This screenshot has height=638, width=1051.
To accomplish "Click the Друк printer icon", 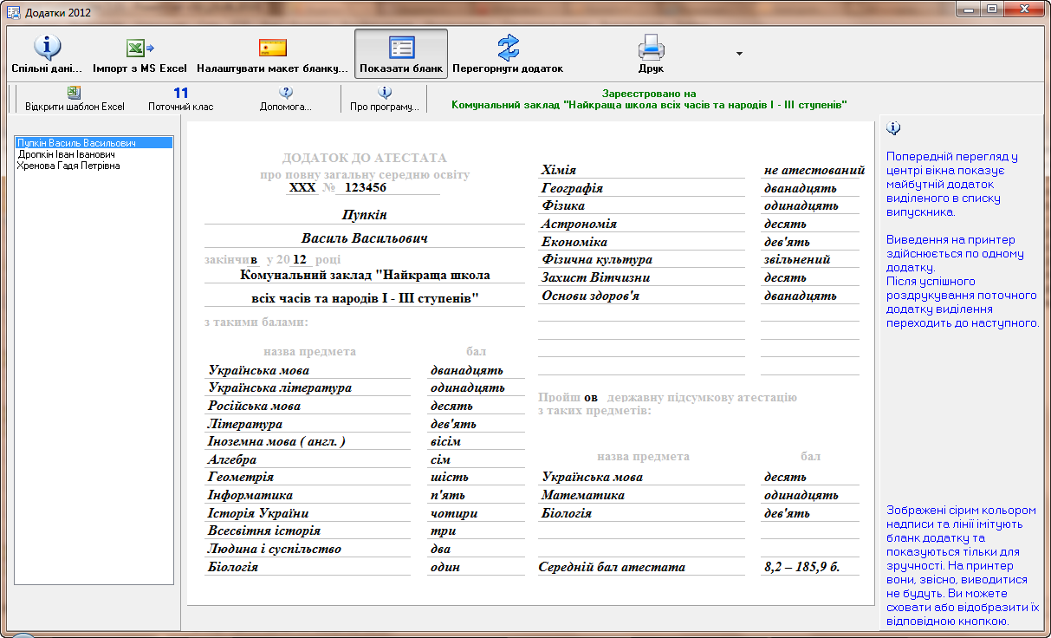I will [x=651, y=47].
